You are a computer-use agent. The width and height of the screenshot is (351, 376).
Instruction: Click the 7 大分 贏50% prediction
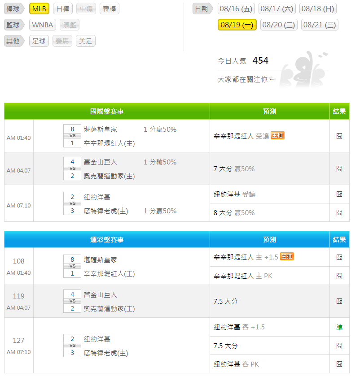click(234, 169)
